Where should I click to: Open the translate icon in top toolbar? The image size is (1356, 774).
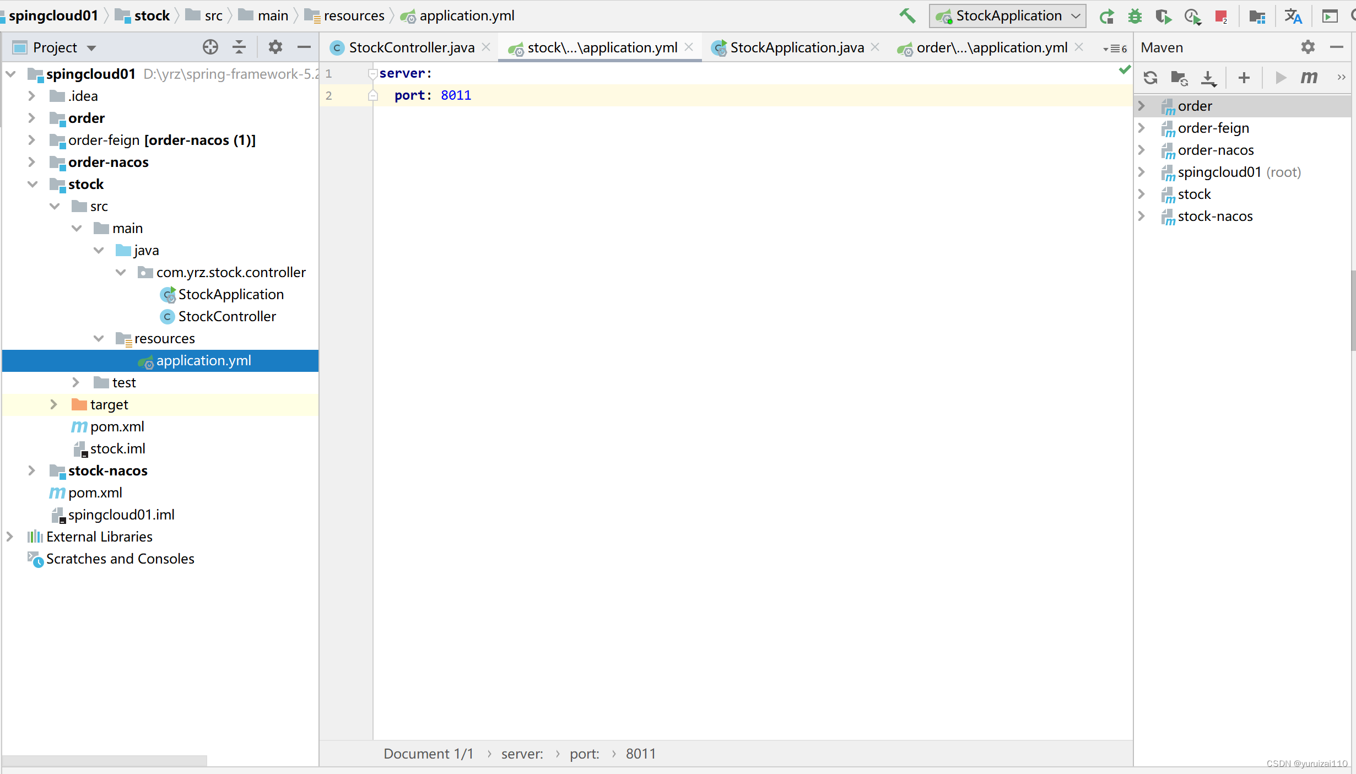point(1293,17)
